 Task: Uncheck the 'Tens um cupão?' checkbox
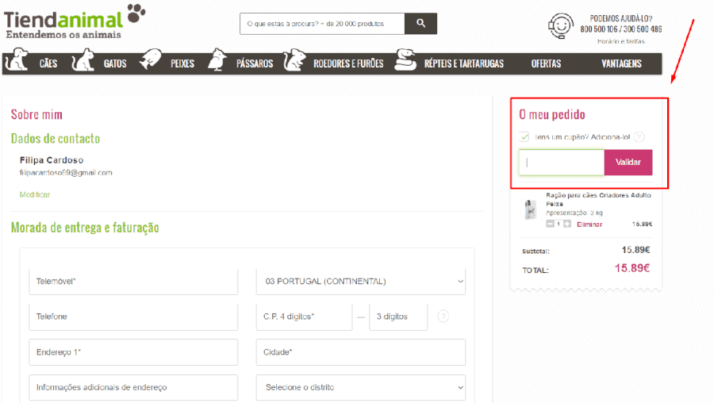pyautogui.click(x=524, y=136)
